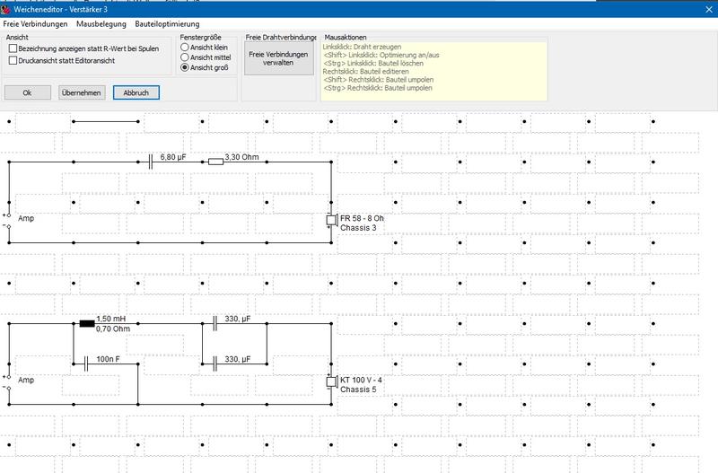Click the Abbruch button

[136, 92]
